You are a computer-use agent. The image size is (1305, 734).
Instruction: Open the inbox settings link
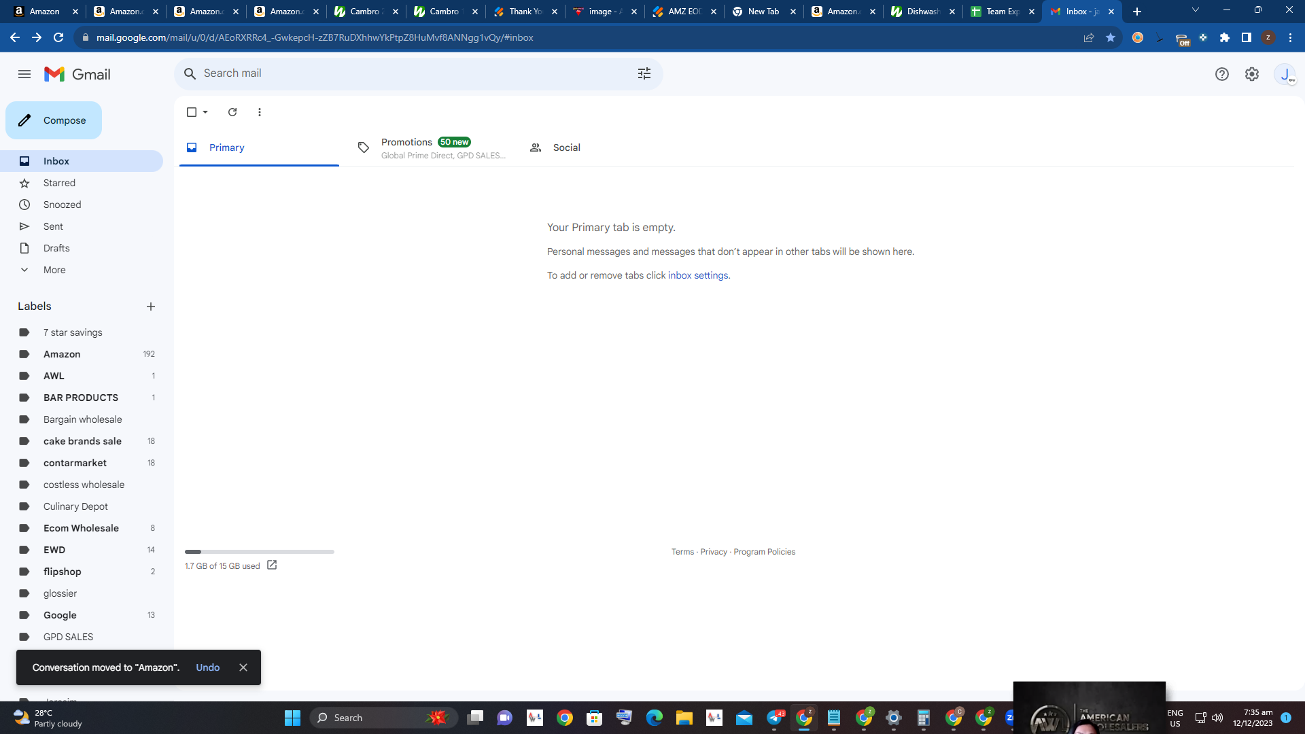coord(698,275)
